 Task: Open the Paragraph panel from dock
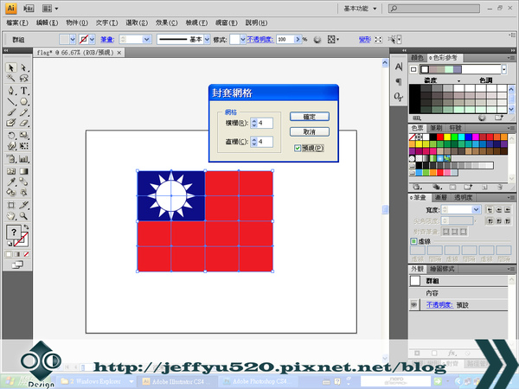[x=399, y=81]
